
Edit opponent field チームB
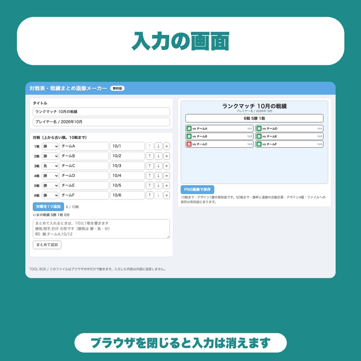(x=84, y=156)
